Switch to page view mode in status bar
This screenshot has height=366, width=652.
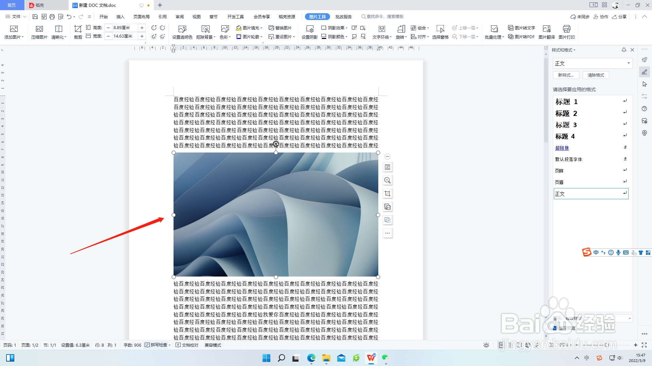(501, 345)
